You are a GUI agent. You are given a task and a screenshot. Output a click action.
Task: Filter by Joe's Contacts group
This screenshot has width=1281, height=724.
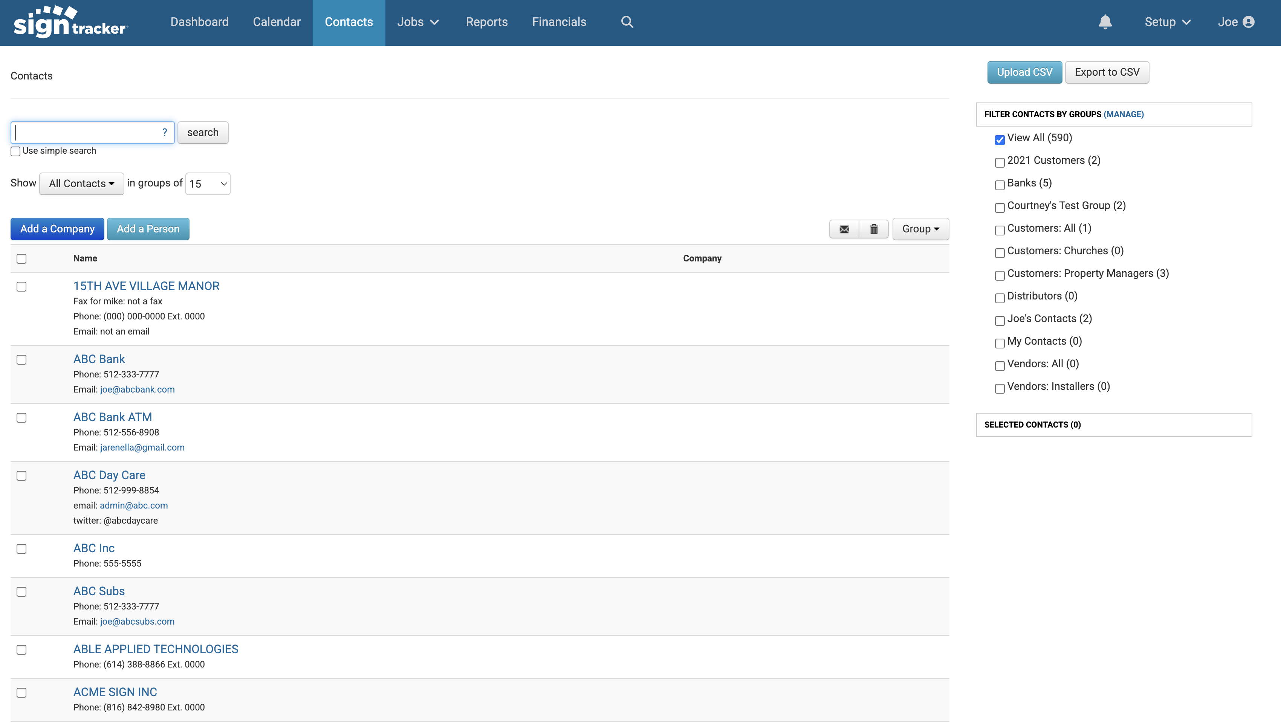coord(1000,321)
